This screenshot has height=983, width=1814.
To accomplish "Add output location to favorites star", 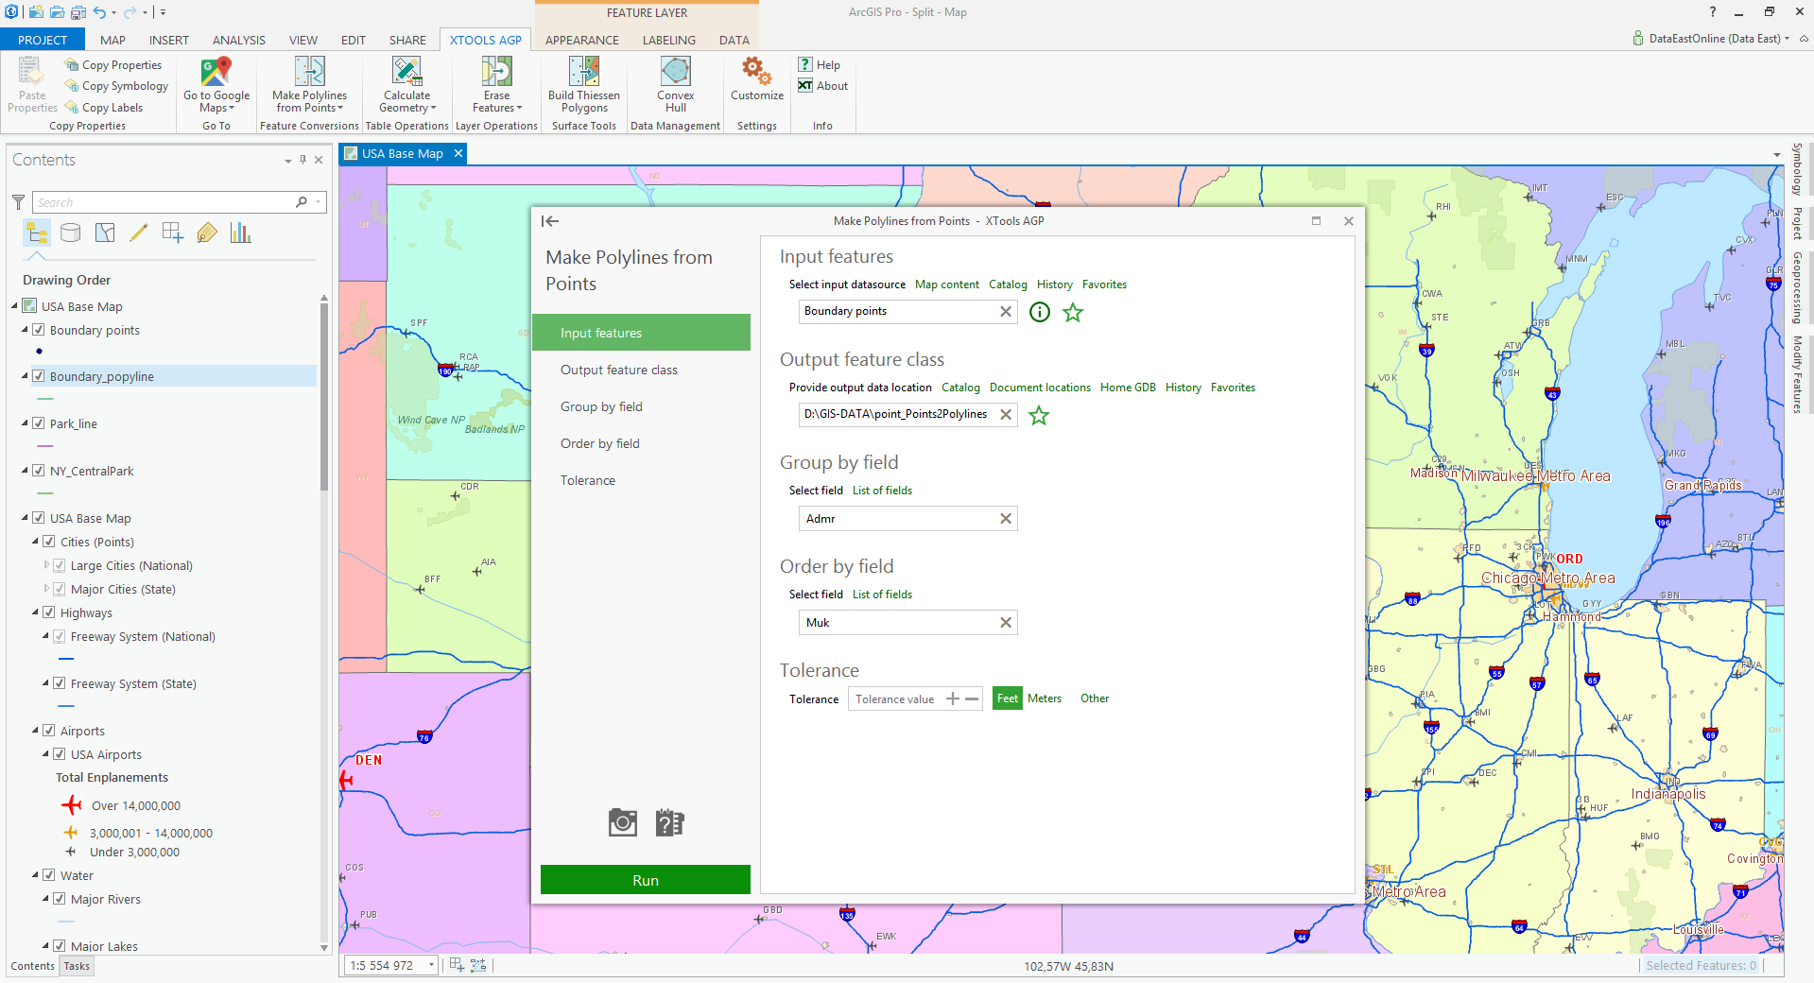I will (1039, 415).
